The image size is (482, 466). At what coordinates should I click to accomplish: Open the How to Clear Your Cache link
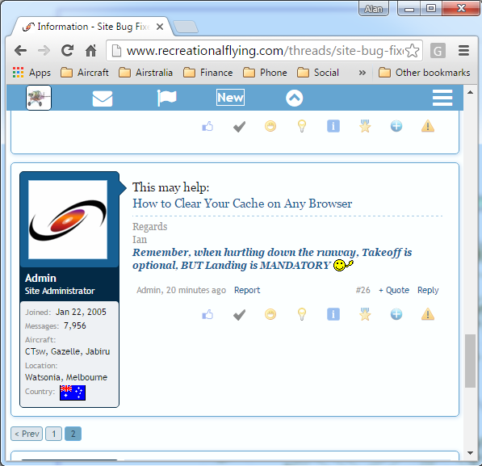(x=242, y=204)
